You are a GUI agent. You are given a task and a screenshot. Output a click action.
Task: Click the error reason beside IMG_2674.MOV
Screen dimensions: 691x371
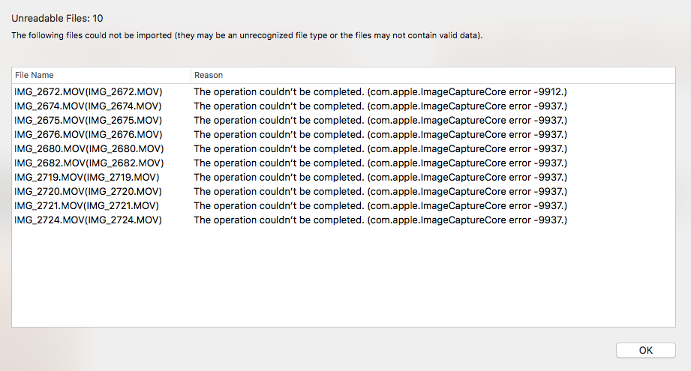[380, 106]
